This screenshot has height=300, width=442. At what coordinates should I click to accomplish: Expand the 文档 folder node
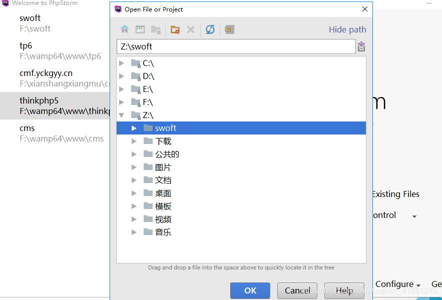134,180
